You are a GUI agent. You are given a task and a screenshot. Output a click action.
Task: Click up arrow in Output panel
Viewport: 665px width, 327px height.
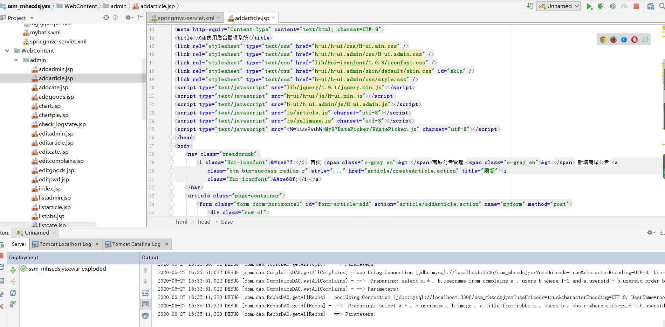[x=145, y=270]
